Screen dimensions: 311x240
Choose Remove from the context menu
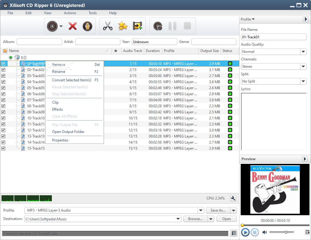[59, 65]
